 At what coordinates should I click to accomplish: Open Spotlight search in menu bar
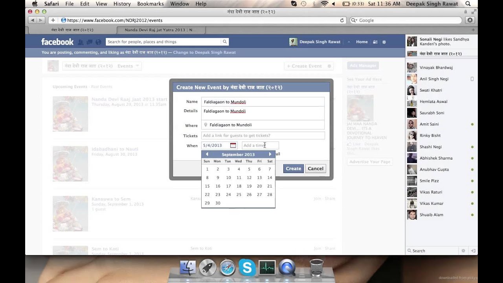coord(468,4)
